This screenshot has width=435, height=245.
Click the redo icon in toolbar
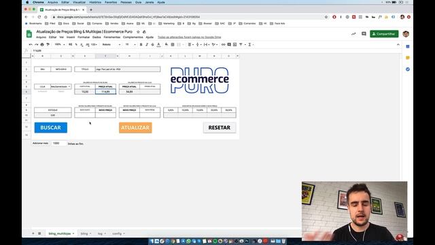tap(36, 44)
